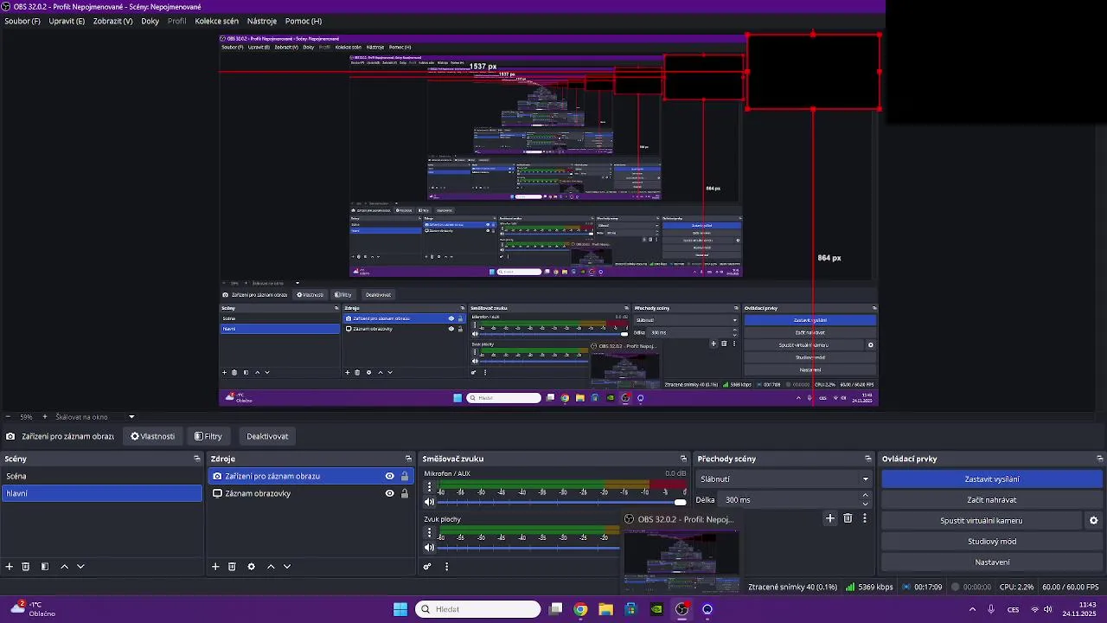This screenshot has height=623, width=1107.
Task: Click Deaktivovat button
Action: click(x=267, y=436)
